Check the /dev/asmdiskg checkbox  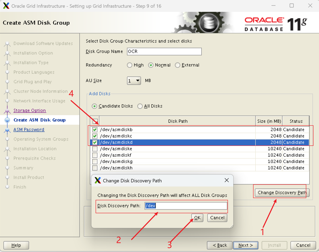pos(95,161)
